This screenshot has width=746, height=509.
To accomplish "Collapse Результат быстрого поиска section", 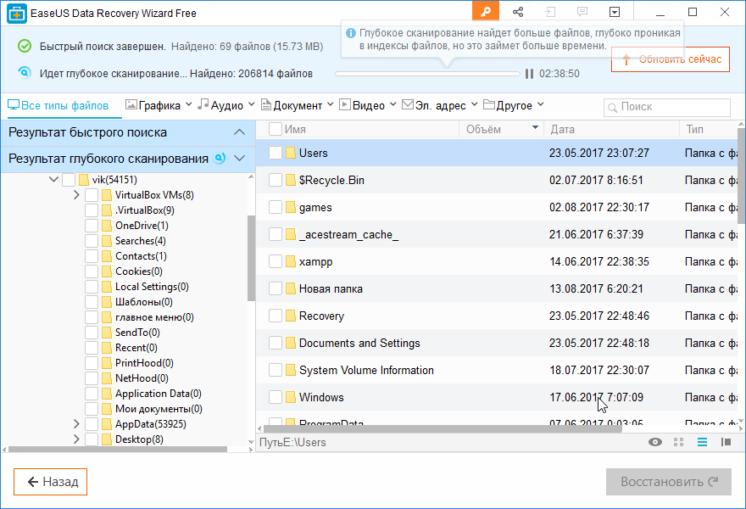I will [239, 132].
